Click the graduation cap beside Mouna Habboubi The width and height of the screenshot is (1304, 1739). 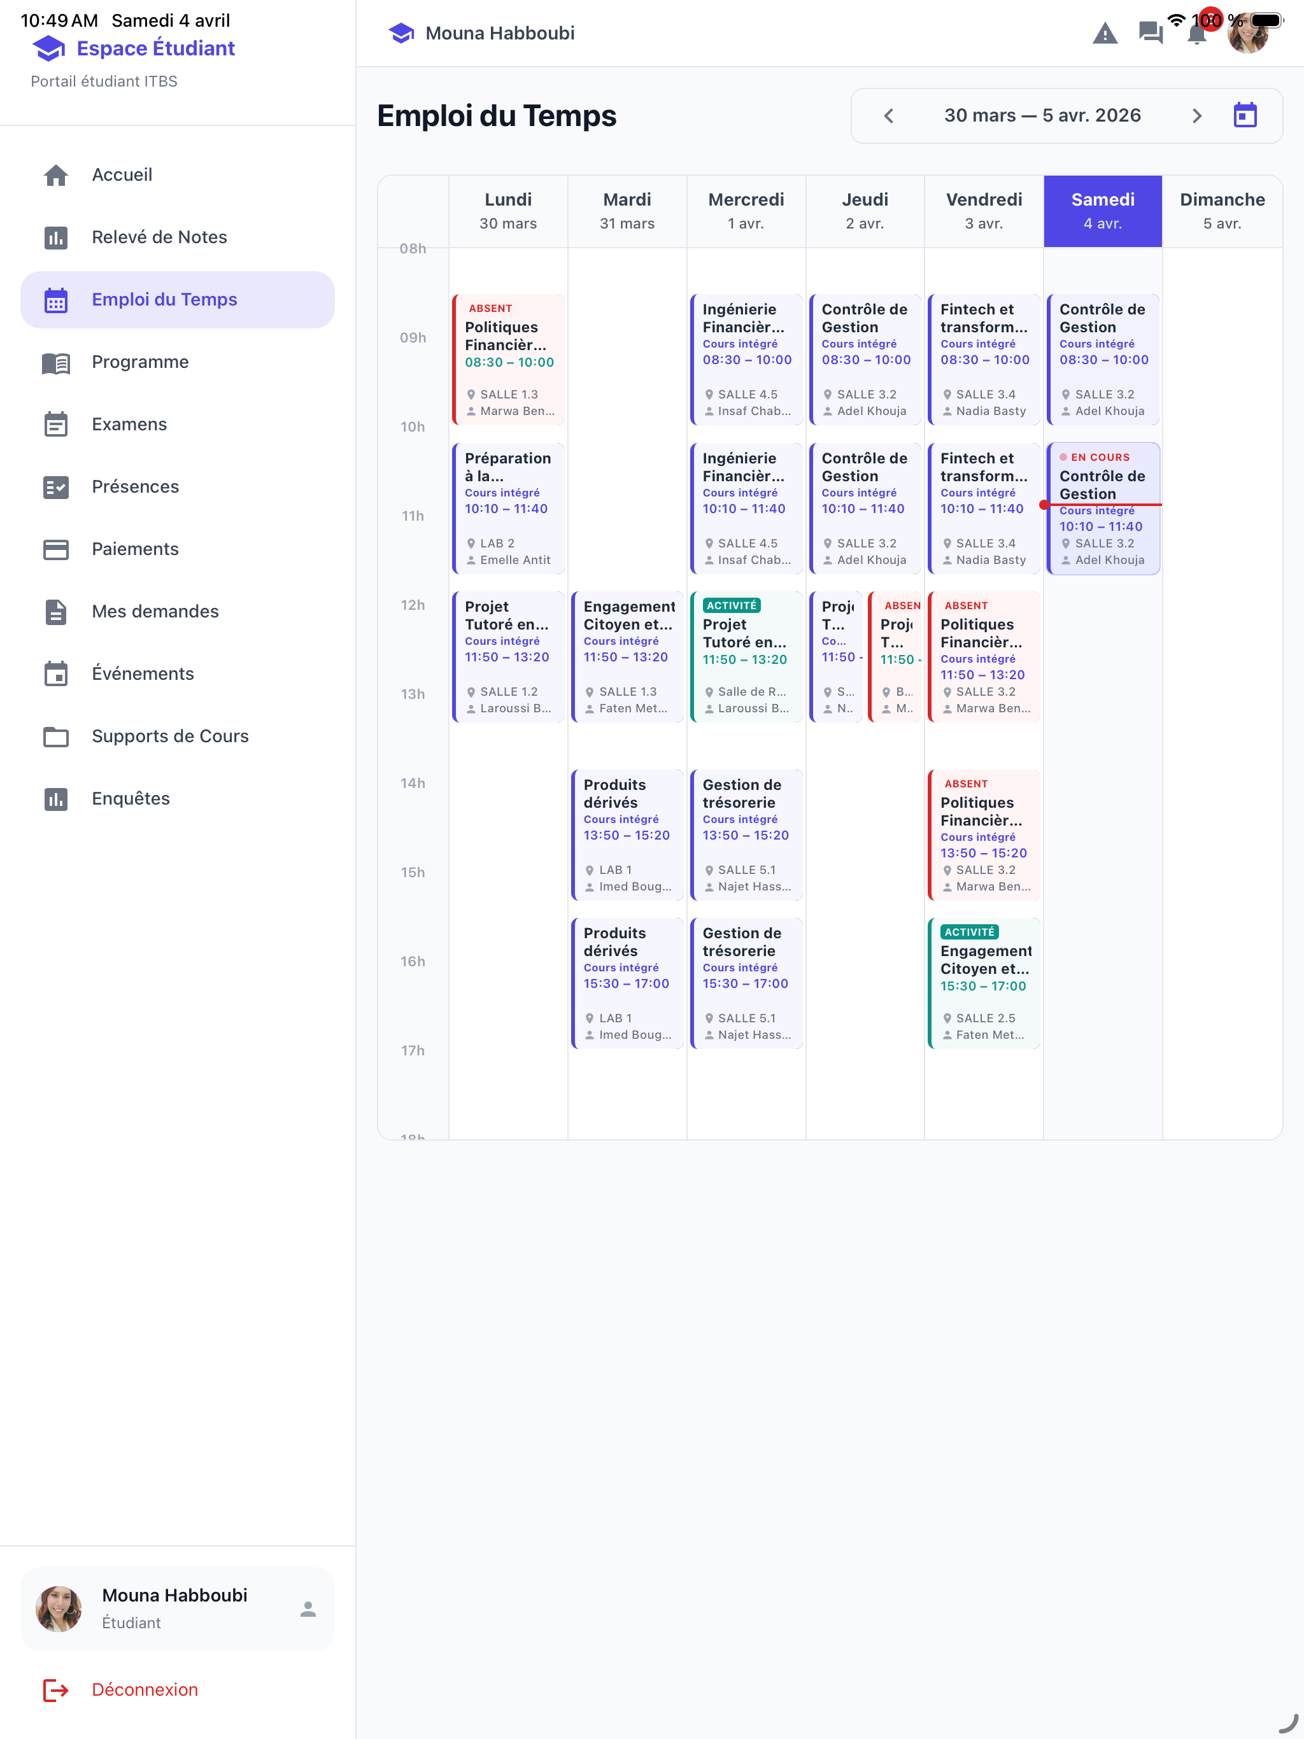401,33
